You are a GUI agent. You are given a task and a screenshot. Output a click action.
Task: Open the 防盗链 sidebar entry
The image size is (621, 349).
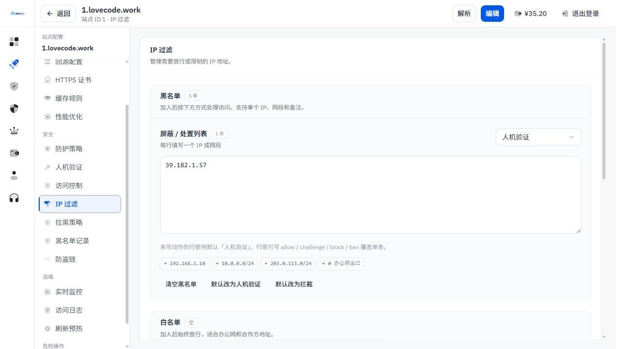(x=80, y=259)
